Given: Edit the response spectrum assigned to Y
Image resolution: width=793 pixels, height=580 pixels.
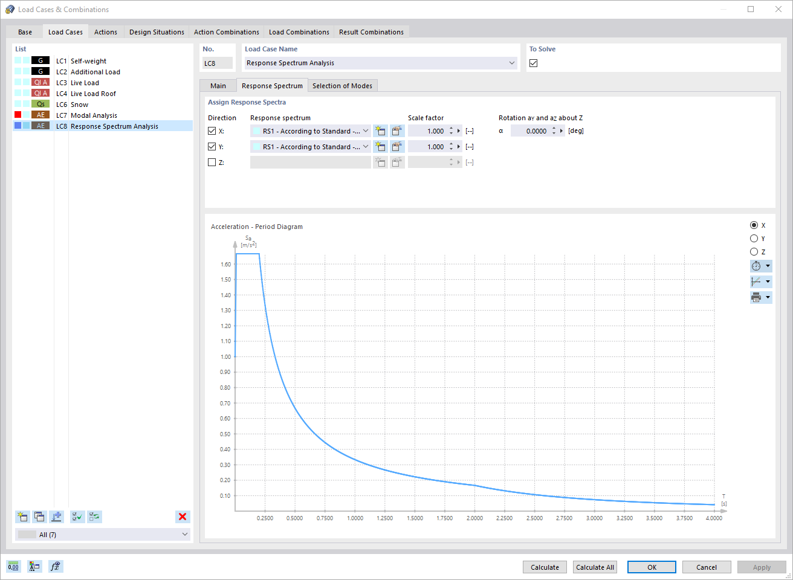Looking at the screenshot, I should point(397,146).
